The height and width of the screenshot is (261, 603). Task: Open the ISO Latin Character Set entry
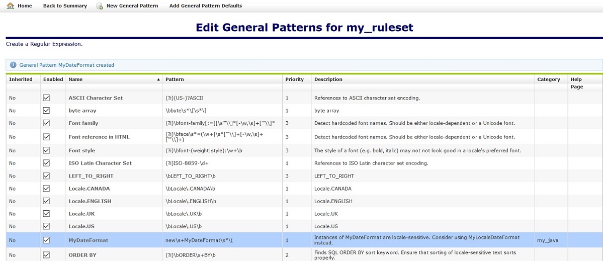[x=100, y=163]
